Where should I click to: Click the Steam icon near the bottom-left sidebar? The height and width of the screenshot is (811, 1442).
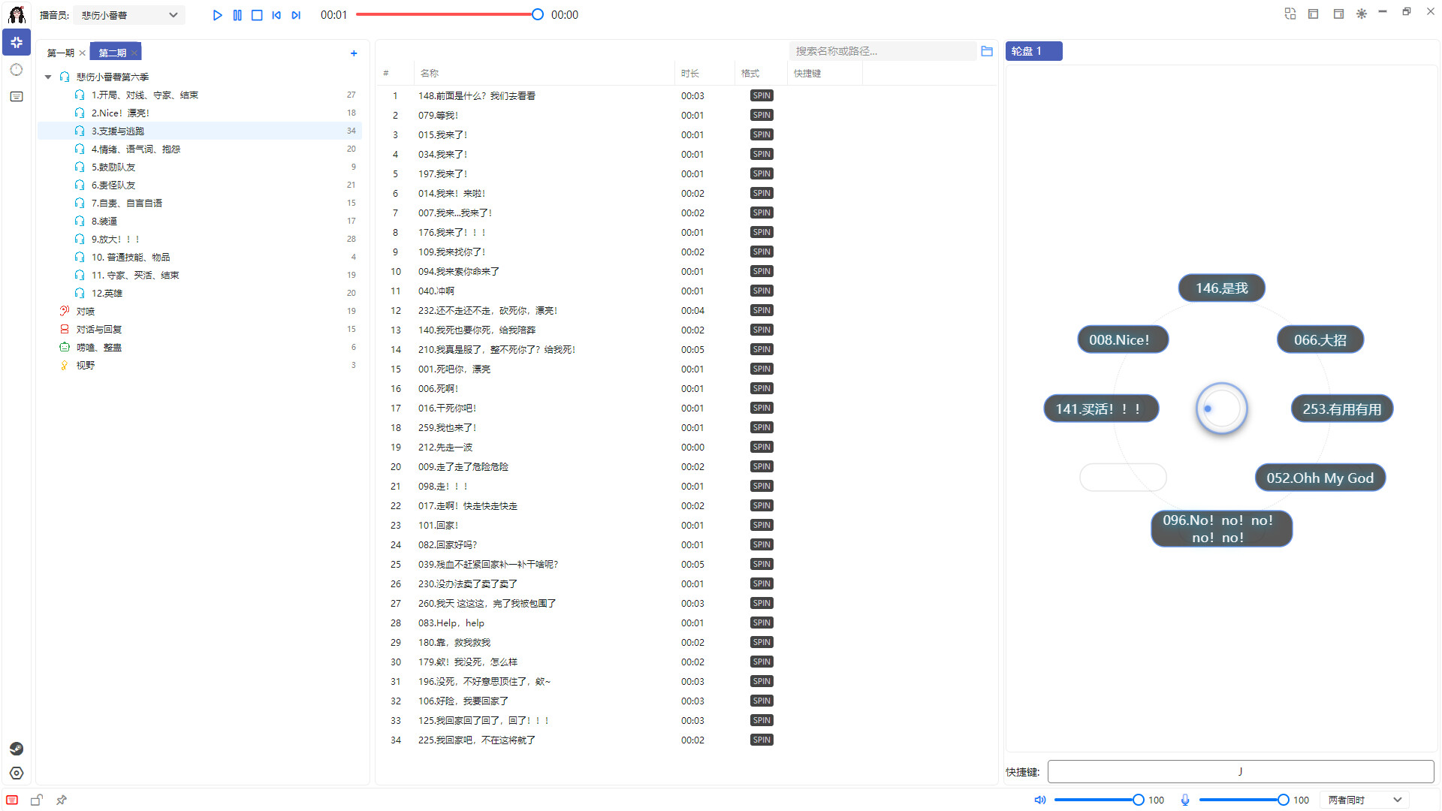coord(17,749)
